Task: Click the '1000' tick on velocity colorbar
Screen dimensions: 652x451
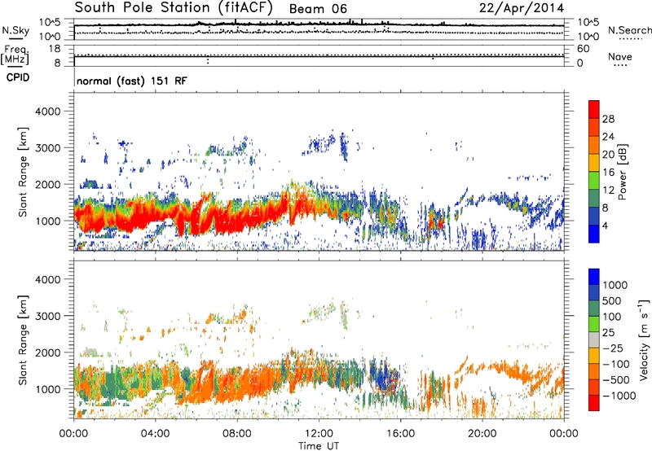Action: click(615, 285)
